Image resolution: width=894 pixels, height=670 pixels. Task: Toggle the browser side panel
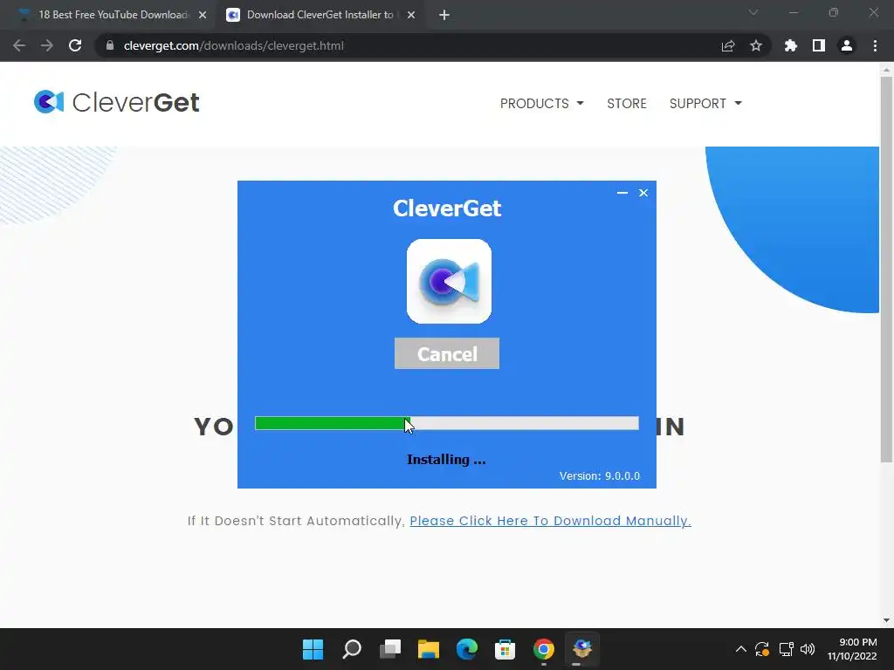pyautogui.click(x=819, y=45)
